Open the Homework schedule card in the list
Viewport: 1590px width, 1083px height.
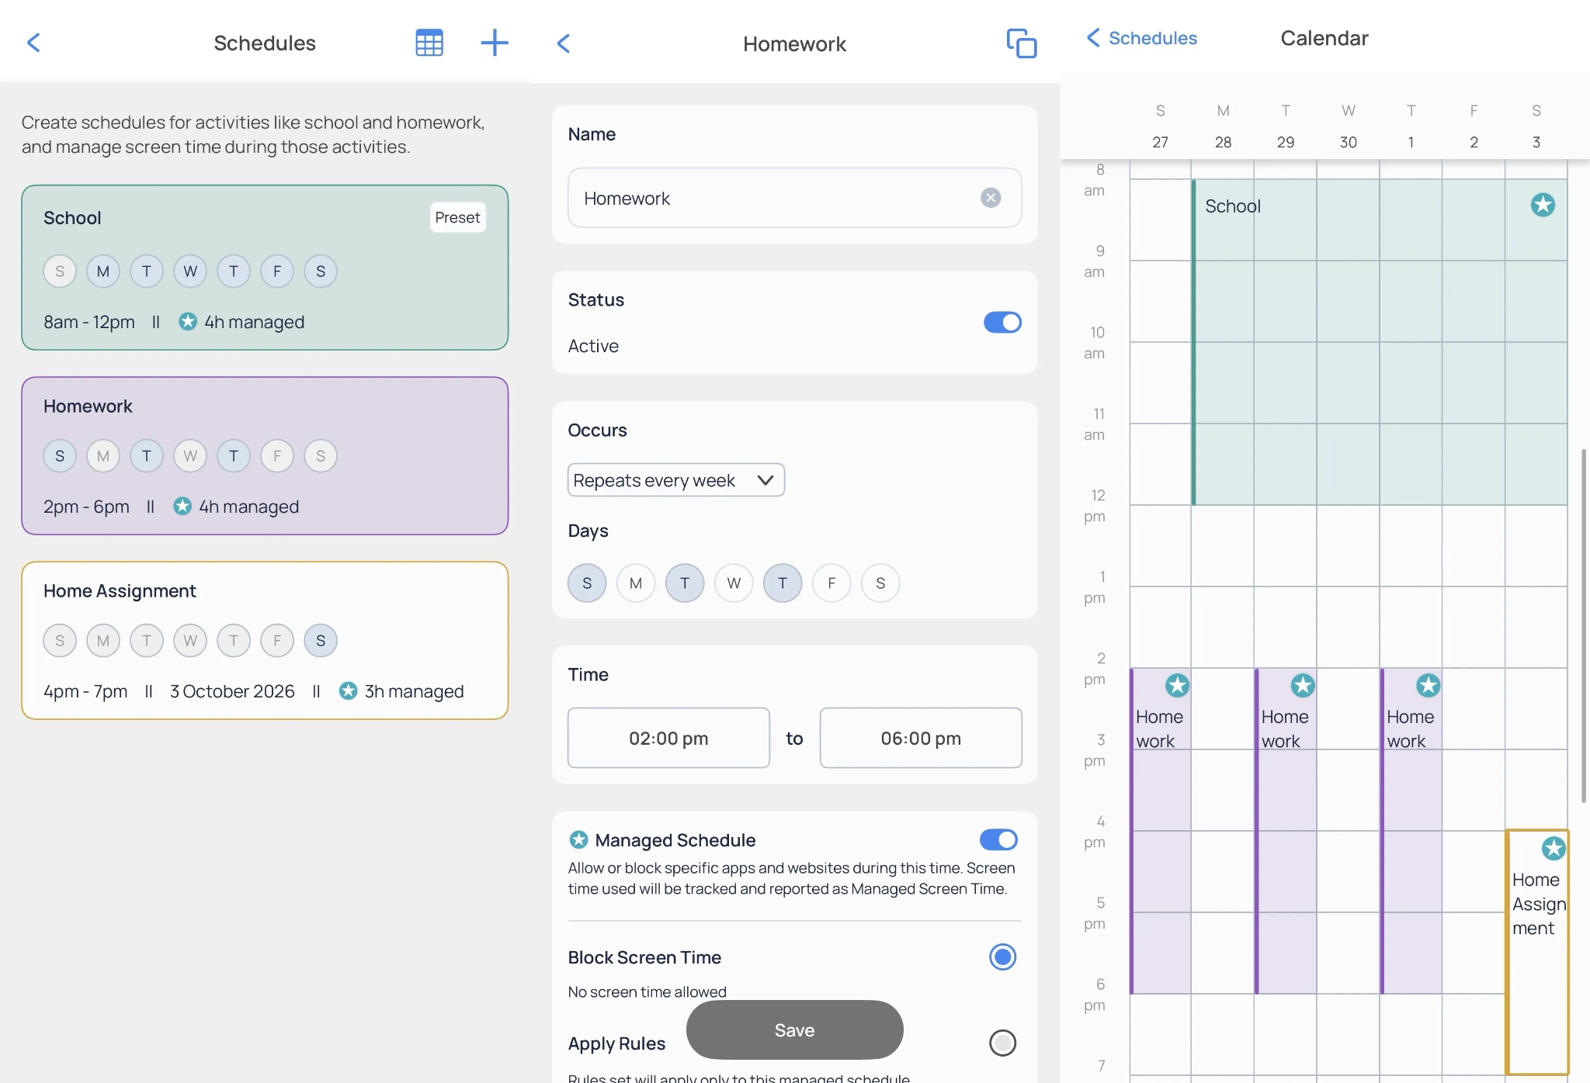pyautogui.click(x=265, y=456)
